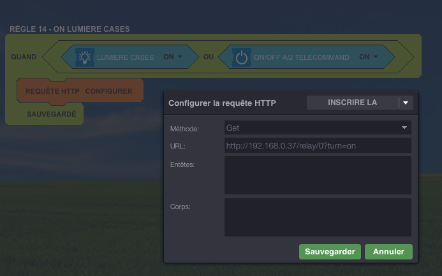Open the ON state dropdown for Lumiere Cases
Viewport: 442px width, 276px height.
[x=172, y=57]
